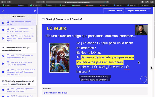Switch to the Video to... tab

[x=145, y=5]
